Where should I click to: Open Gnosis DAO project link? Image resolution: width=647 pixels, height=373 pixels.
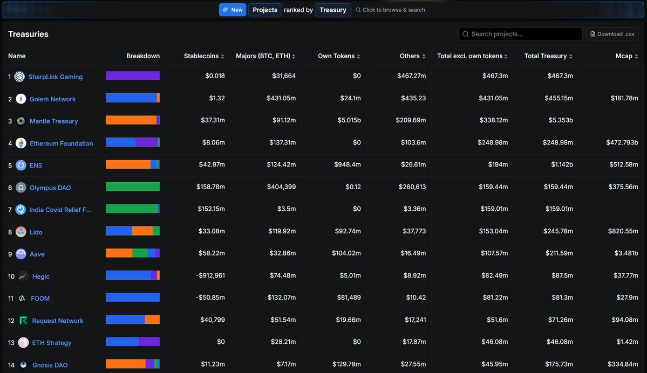click(50, 365)
